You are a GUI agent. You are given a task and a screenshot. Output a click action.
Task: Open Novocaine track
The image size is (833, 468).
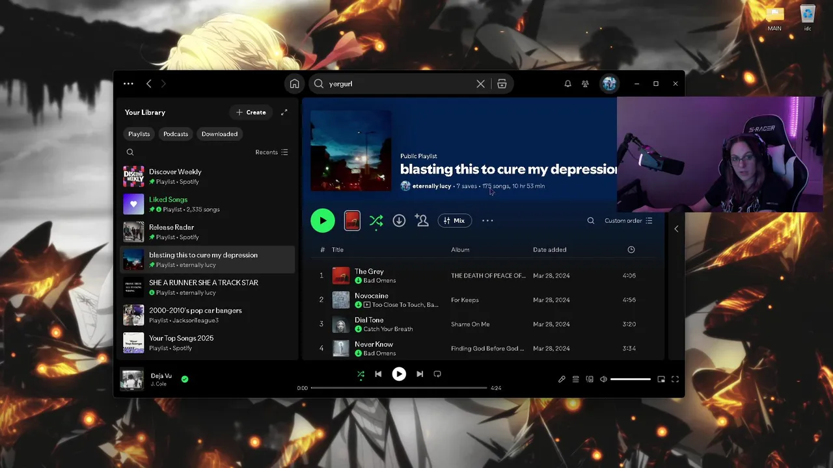(x=371, y=296)
